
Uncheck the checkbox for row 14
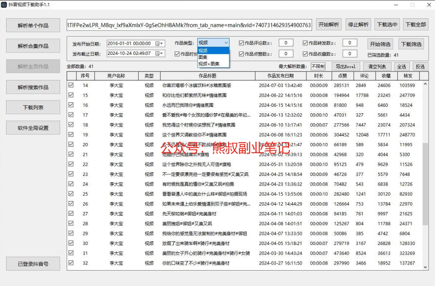(x=71, y=85)
